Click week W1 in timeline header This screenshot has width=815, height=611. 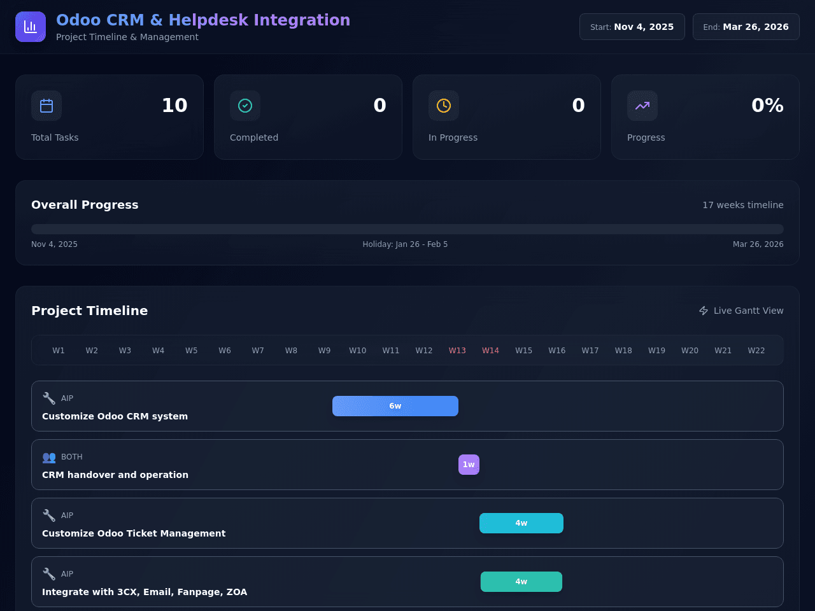[x=59, y=351]
